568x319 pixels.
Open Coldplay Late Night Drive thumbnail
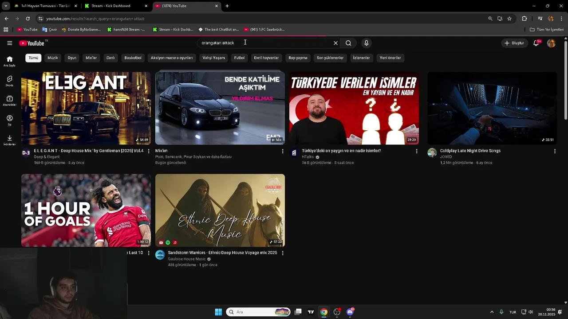(x=492, y=108)
